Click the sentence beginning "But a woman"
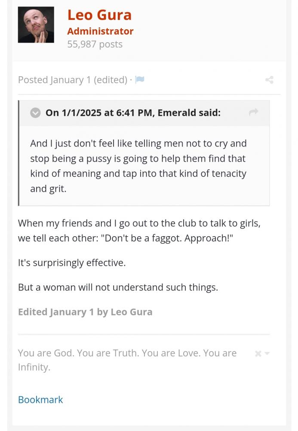The width and height of the screenshot is (298, 431). click(118, 287)
